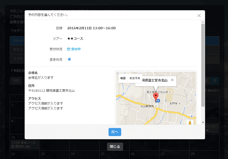Click the dialog scrollbar down arrow

coord(203,122)
